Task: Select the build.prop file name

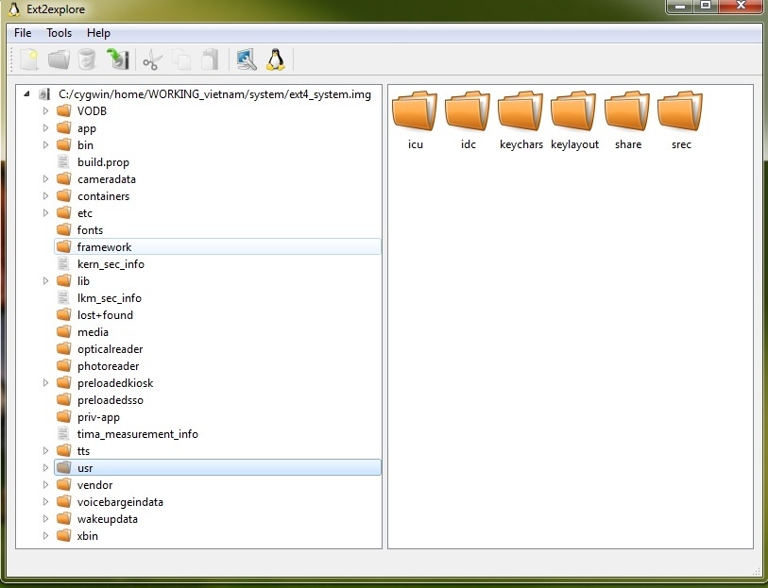Action: (x=103, y=162)
